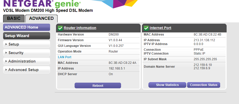
Task: Expand the Security menu section
Action: pyautogui.click(x=27, y=53)
